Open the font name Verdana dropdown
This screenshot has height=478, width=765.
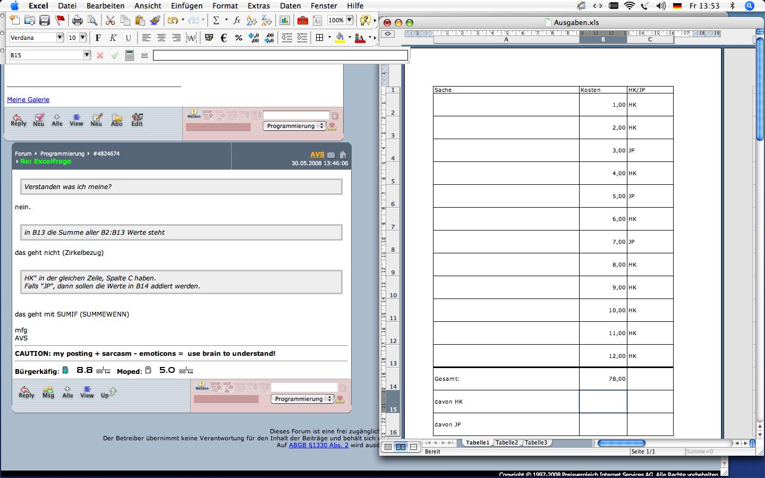pos(59,38)
